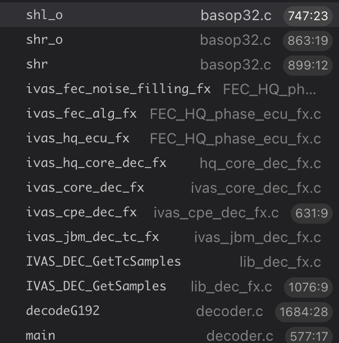Select the shl_o stack frame

(45, 15)
